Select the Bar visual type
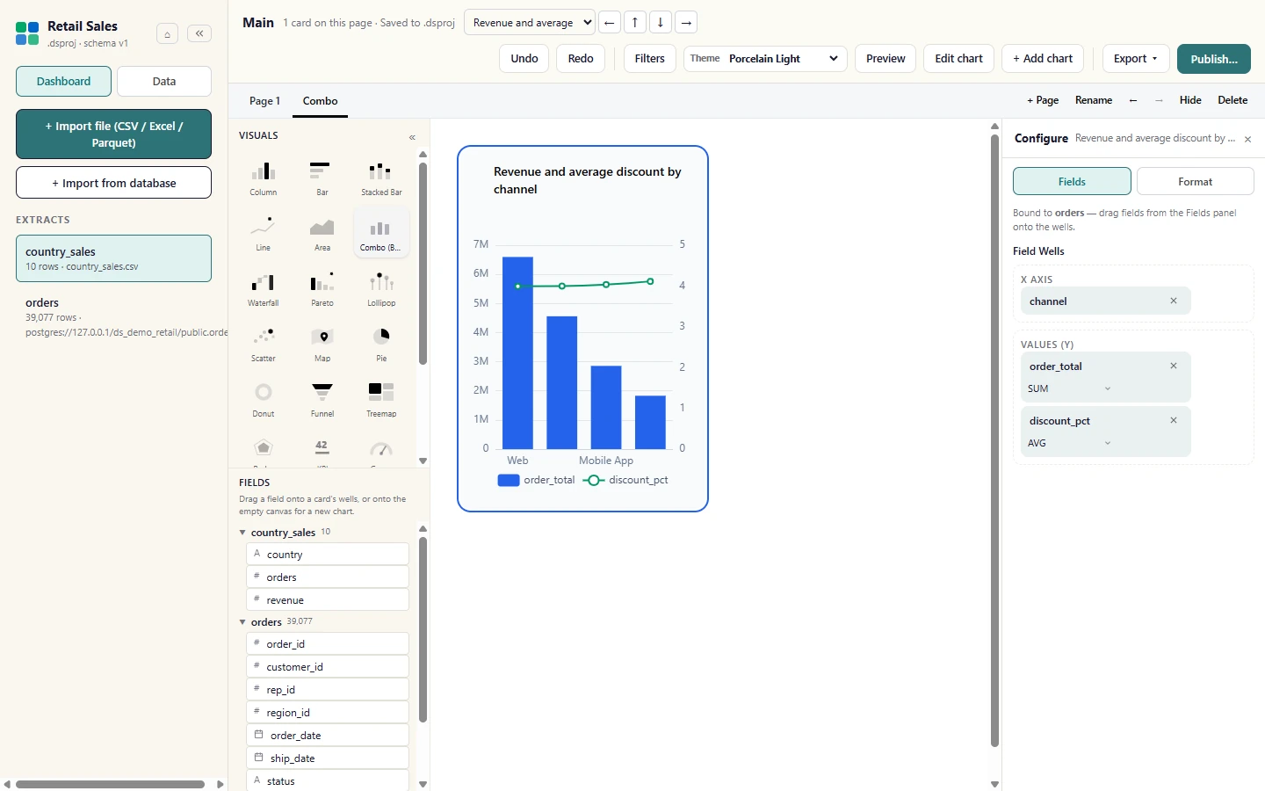 click(322, 178)
